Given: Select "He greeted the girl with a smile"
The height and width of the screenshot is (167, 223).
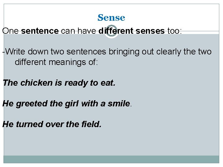Looking at the screenshot, I should point(66,104).
